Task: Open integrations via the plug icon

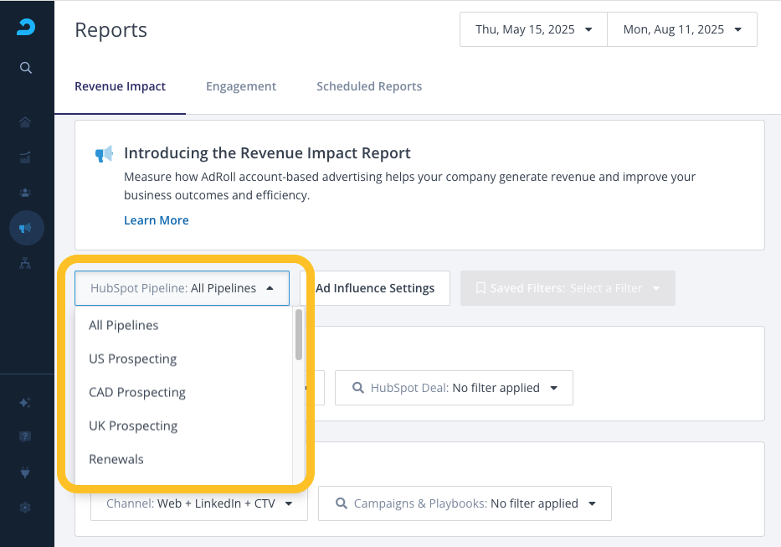Action: [26, 472]
